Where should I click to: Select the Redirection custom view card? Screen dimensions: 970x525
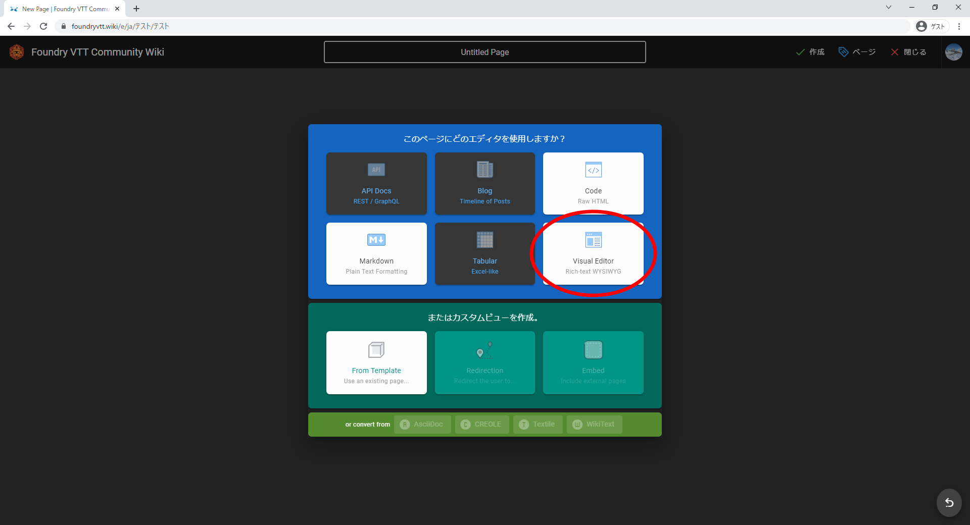point(485,362)
